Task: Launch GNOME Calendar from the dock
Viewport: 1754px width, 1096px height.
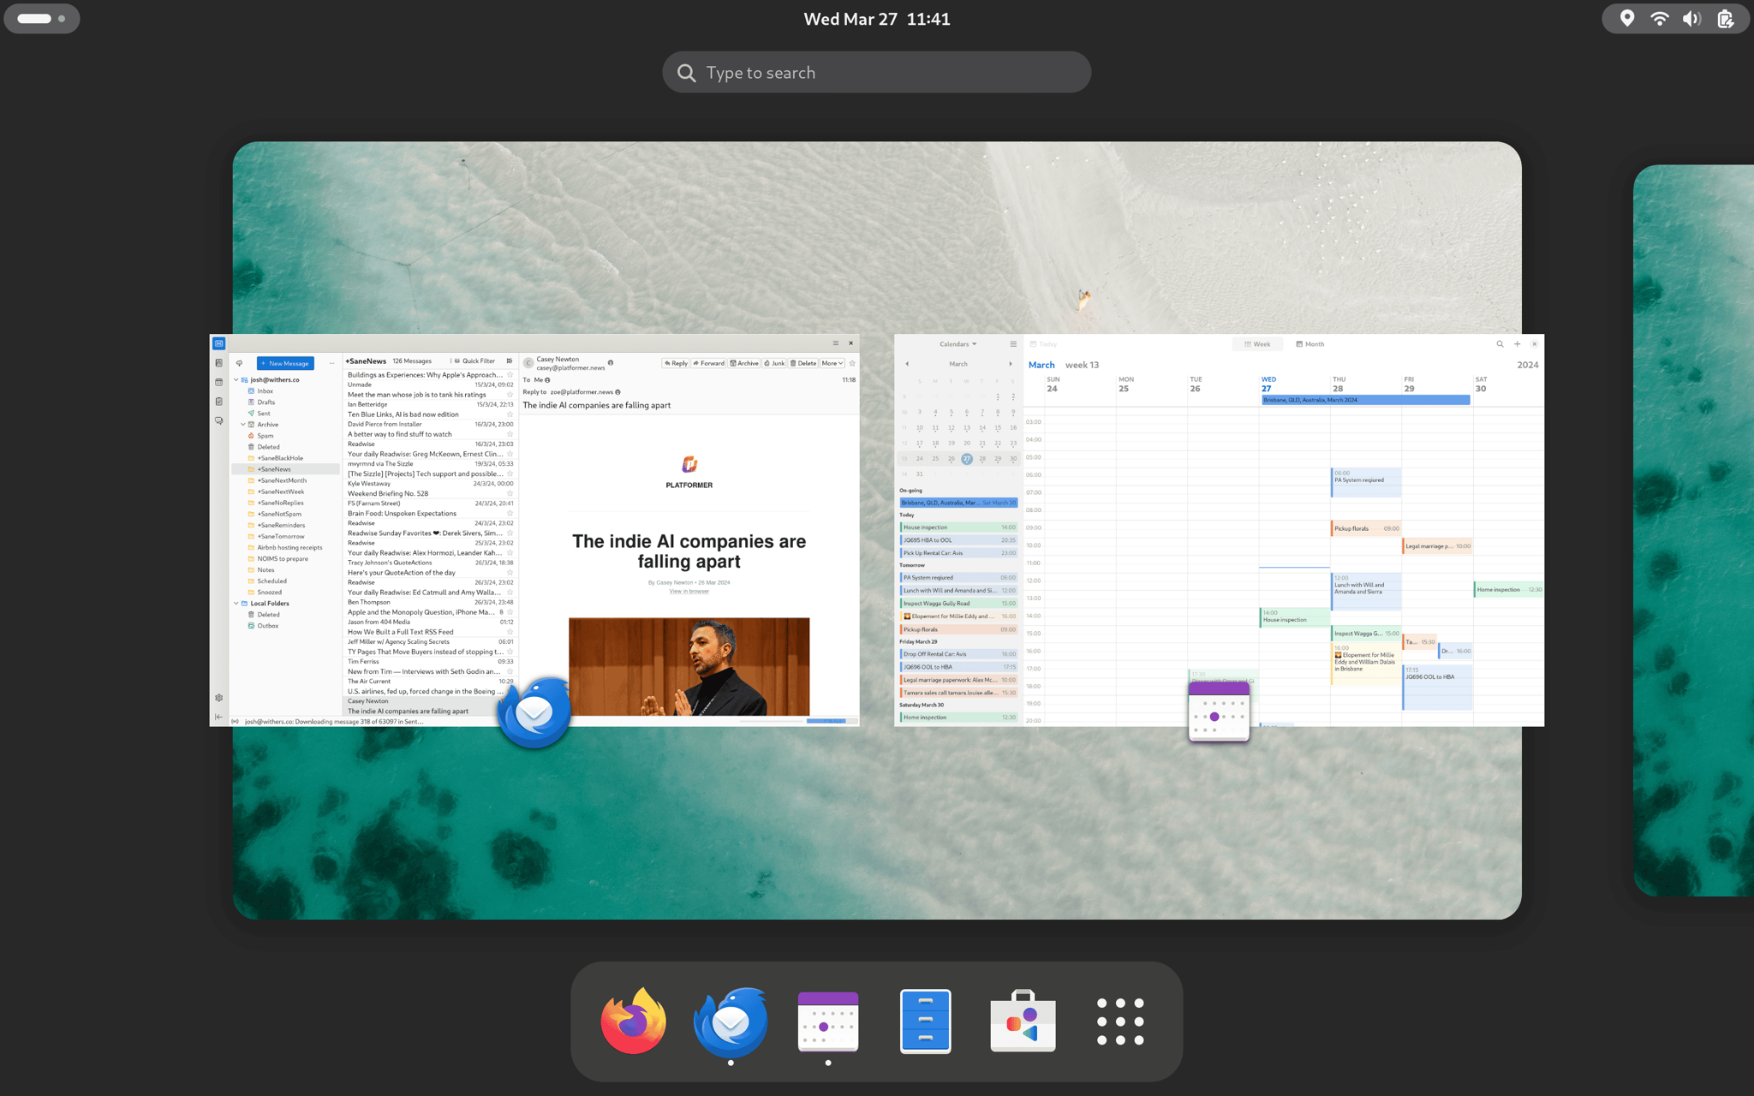Action: (827, 1020)
